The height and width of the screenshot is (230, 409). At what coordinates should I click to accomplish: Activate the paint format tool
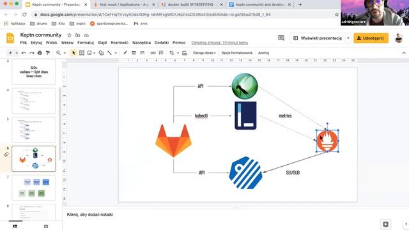[x=48, y=53]
